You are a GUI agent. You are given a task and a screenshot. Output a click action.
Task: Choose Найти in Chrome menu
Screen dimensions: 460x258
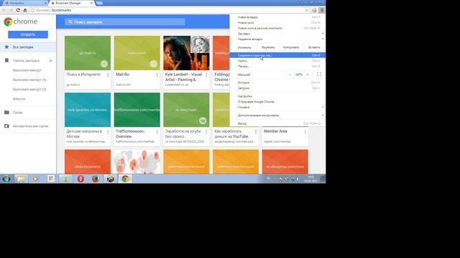[x=277, y=61]
